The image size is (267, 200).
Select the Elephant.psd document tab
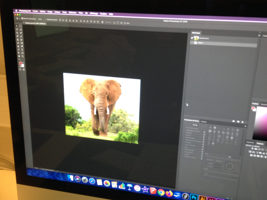coord(35,23)
